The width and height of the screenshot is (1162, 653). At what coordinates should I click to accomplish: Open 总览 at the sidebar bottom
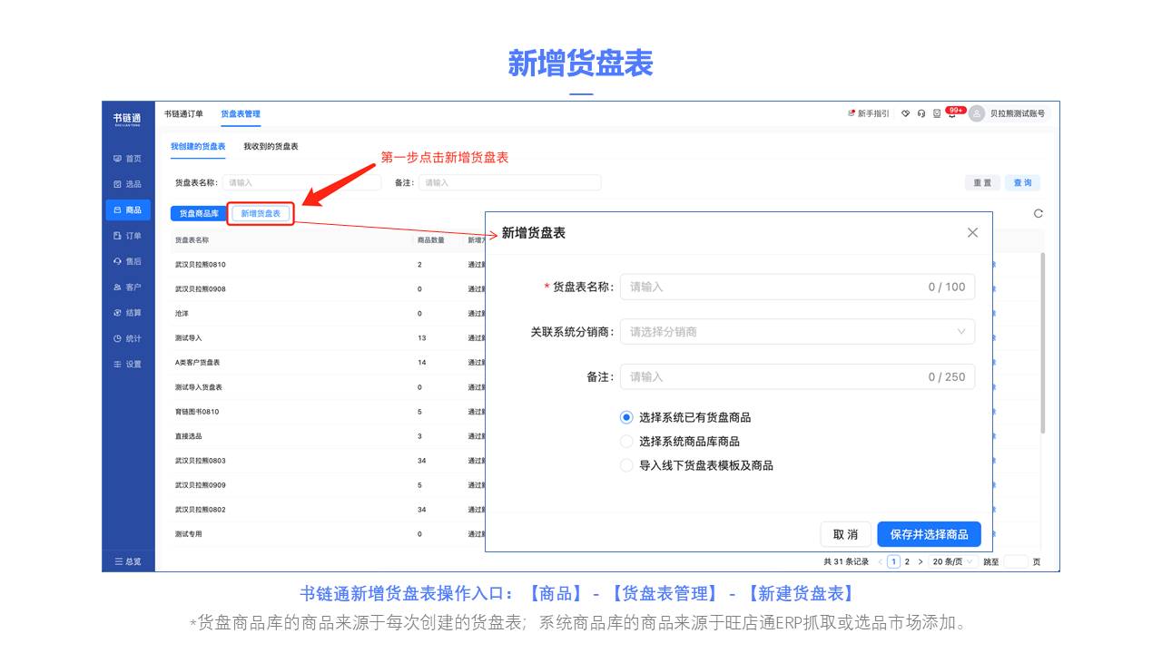[x=127, y=561]
